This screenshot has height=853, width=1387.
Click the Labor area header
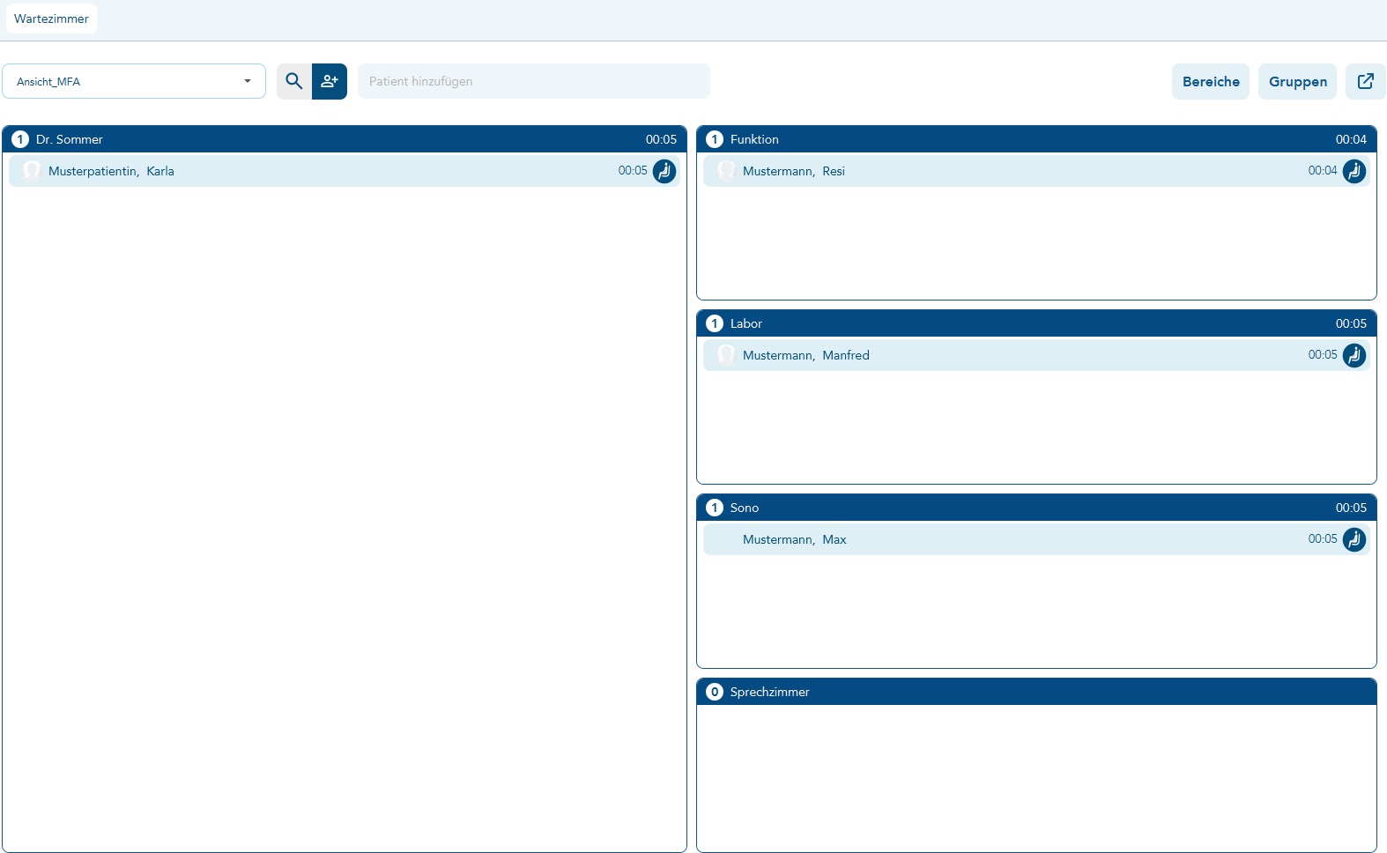(1035, 323)
